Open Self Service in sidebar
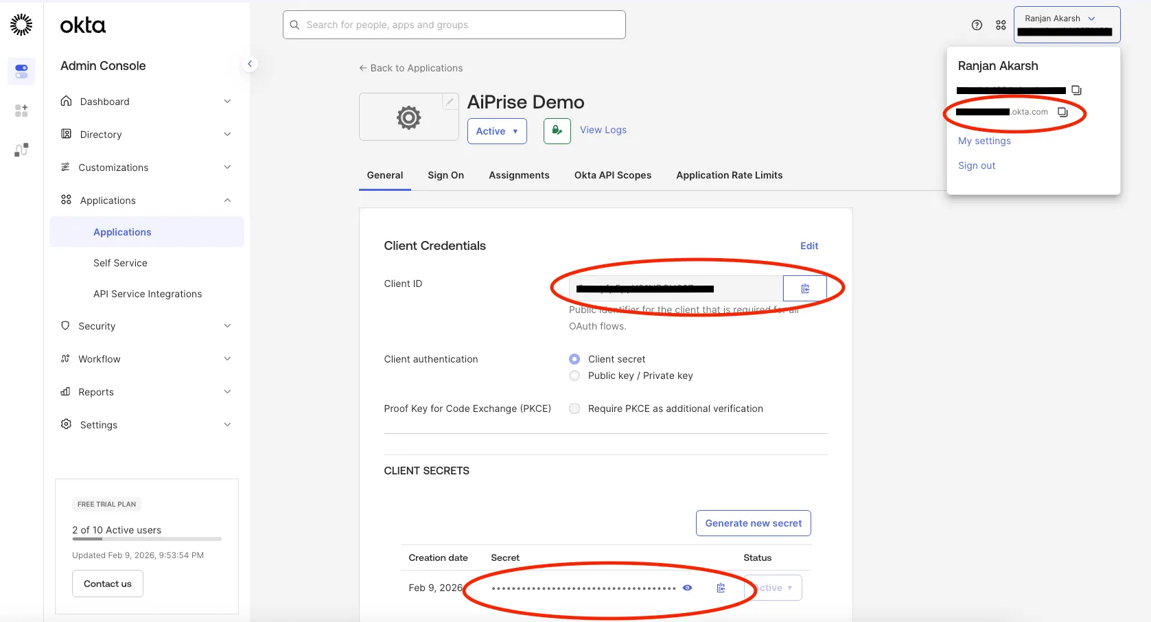1151x622 pixels. tap(120, 263)
